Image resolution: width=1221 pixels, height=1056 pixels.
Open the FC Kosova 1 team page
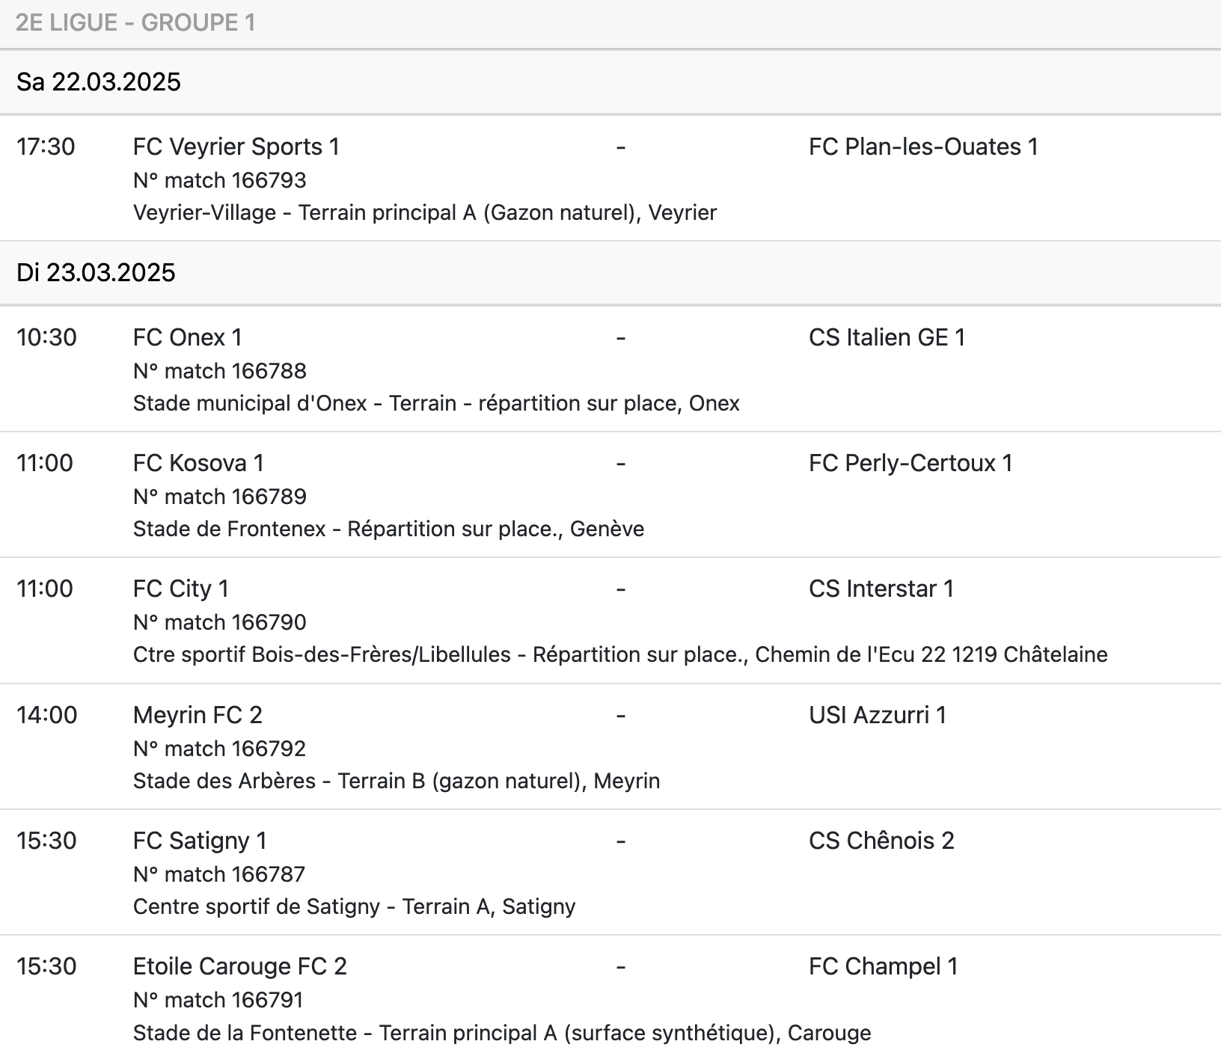(x=198, y=463)
